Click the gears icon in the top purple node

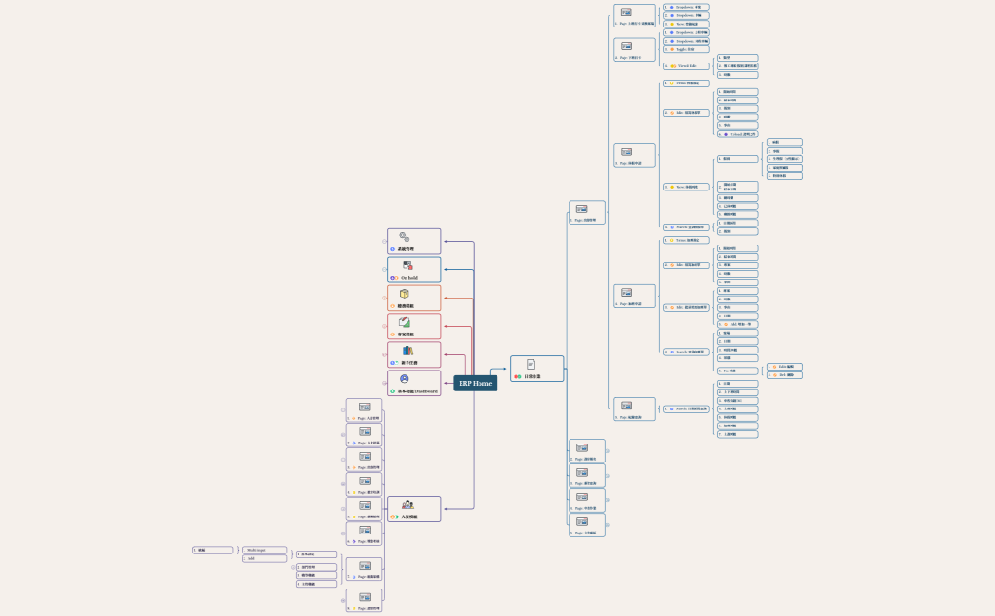[405, 237]
